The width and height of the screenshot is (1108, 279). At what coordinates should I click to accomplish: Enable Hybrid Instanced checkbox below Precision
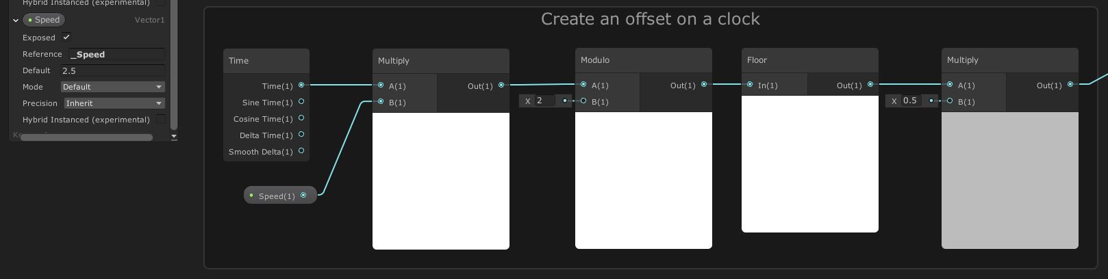coord(161,120)
